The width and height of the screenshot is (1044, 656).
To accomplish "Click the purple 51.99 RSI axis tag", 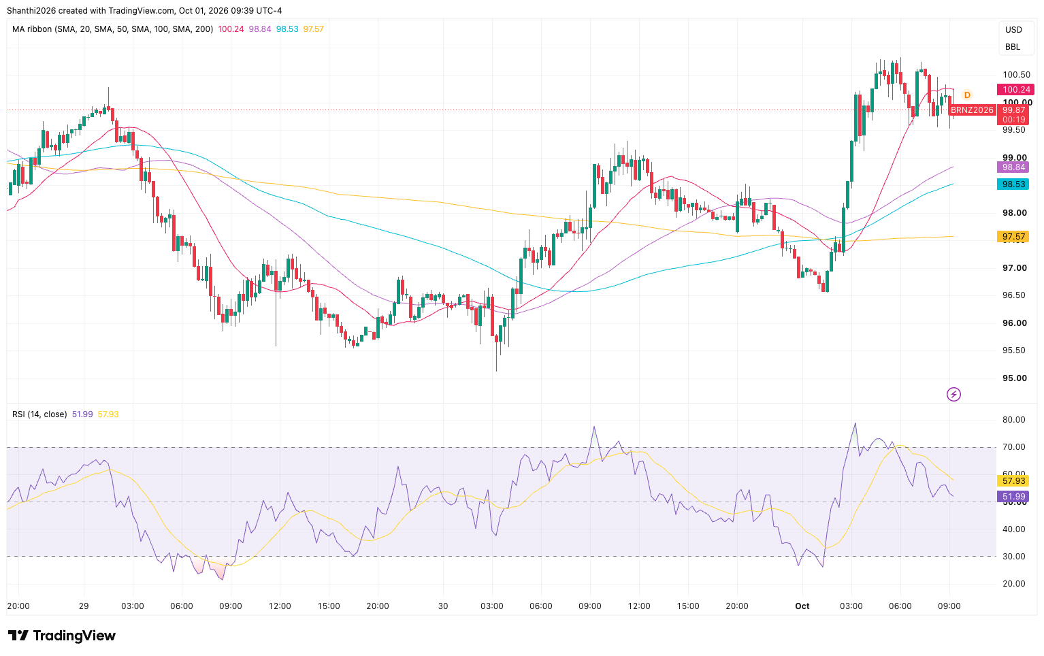I will click(1013, 497).
